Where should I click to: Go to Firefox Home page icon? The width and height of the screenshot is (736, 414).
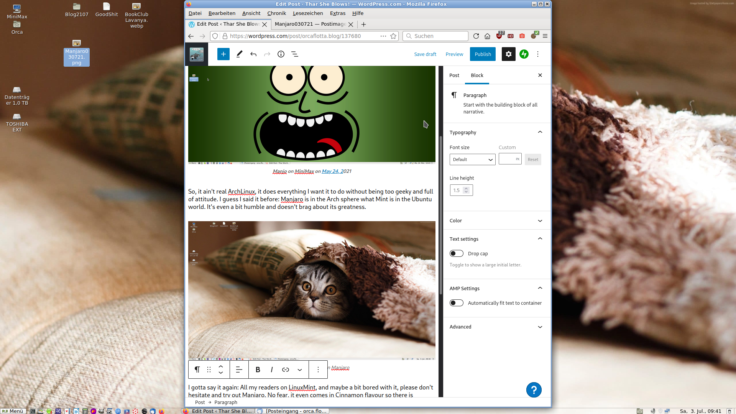pyautogui.click(x=487, y=36)
